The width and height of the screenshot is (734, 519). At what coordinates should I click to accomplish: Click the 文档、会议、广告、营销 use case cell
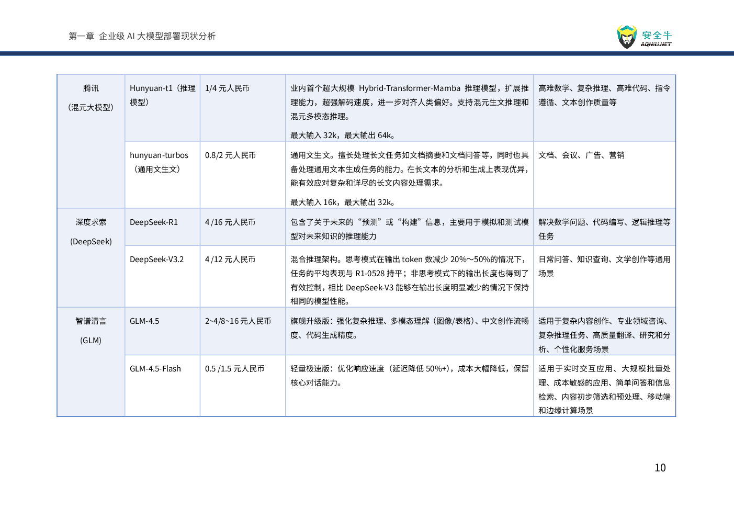click(x=581, y=155)
